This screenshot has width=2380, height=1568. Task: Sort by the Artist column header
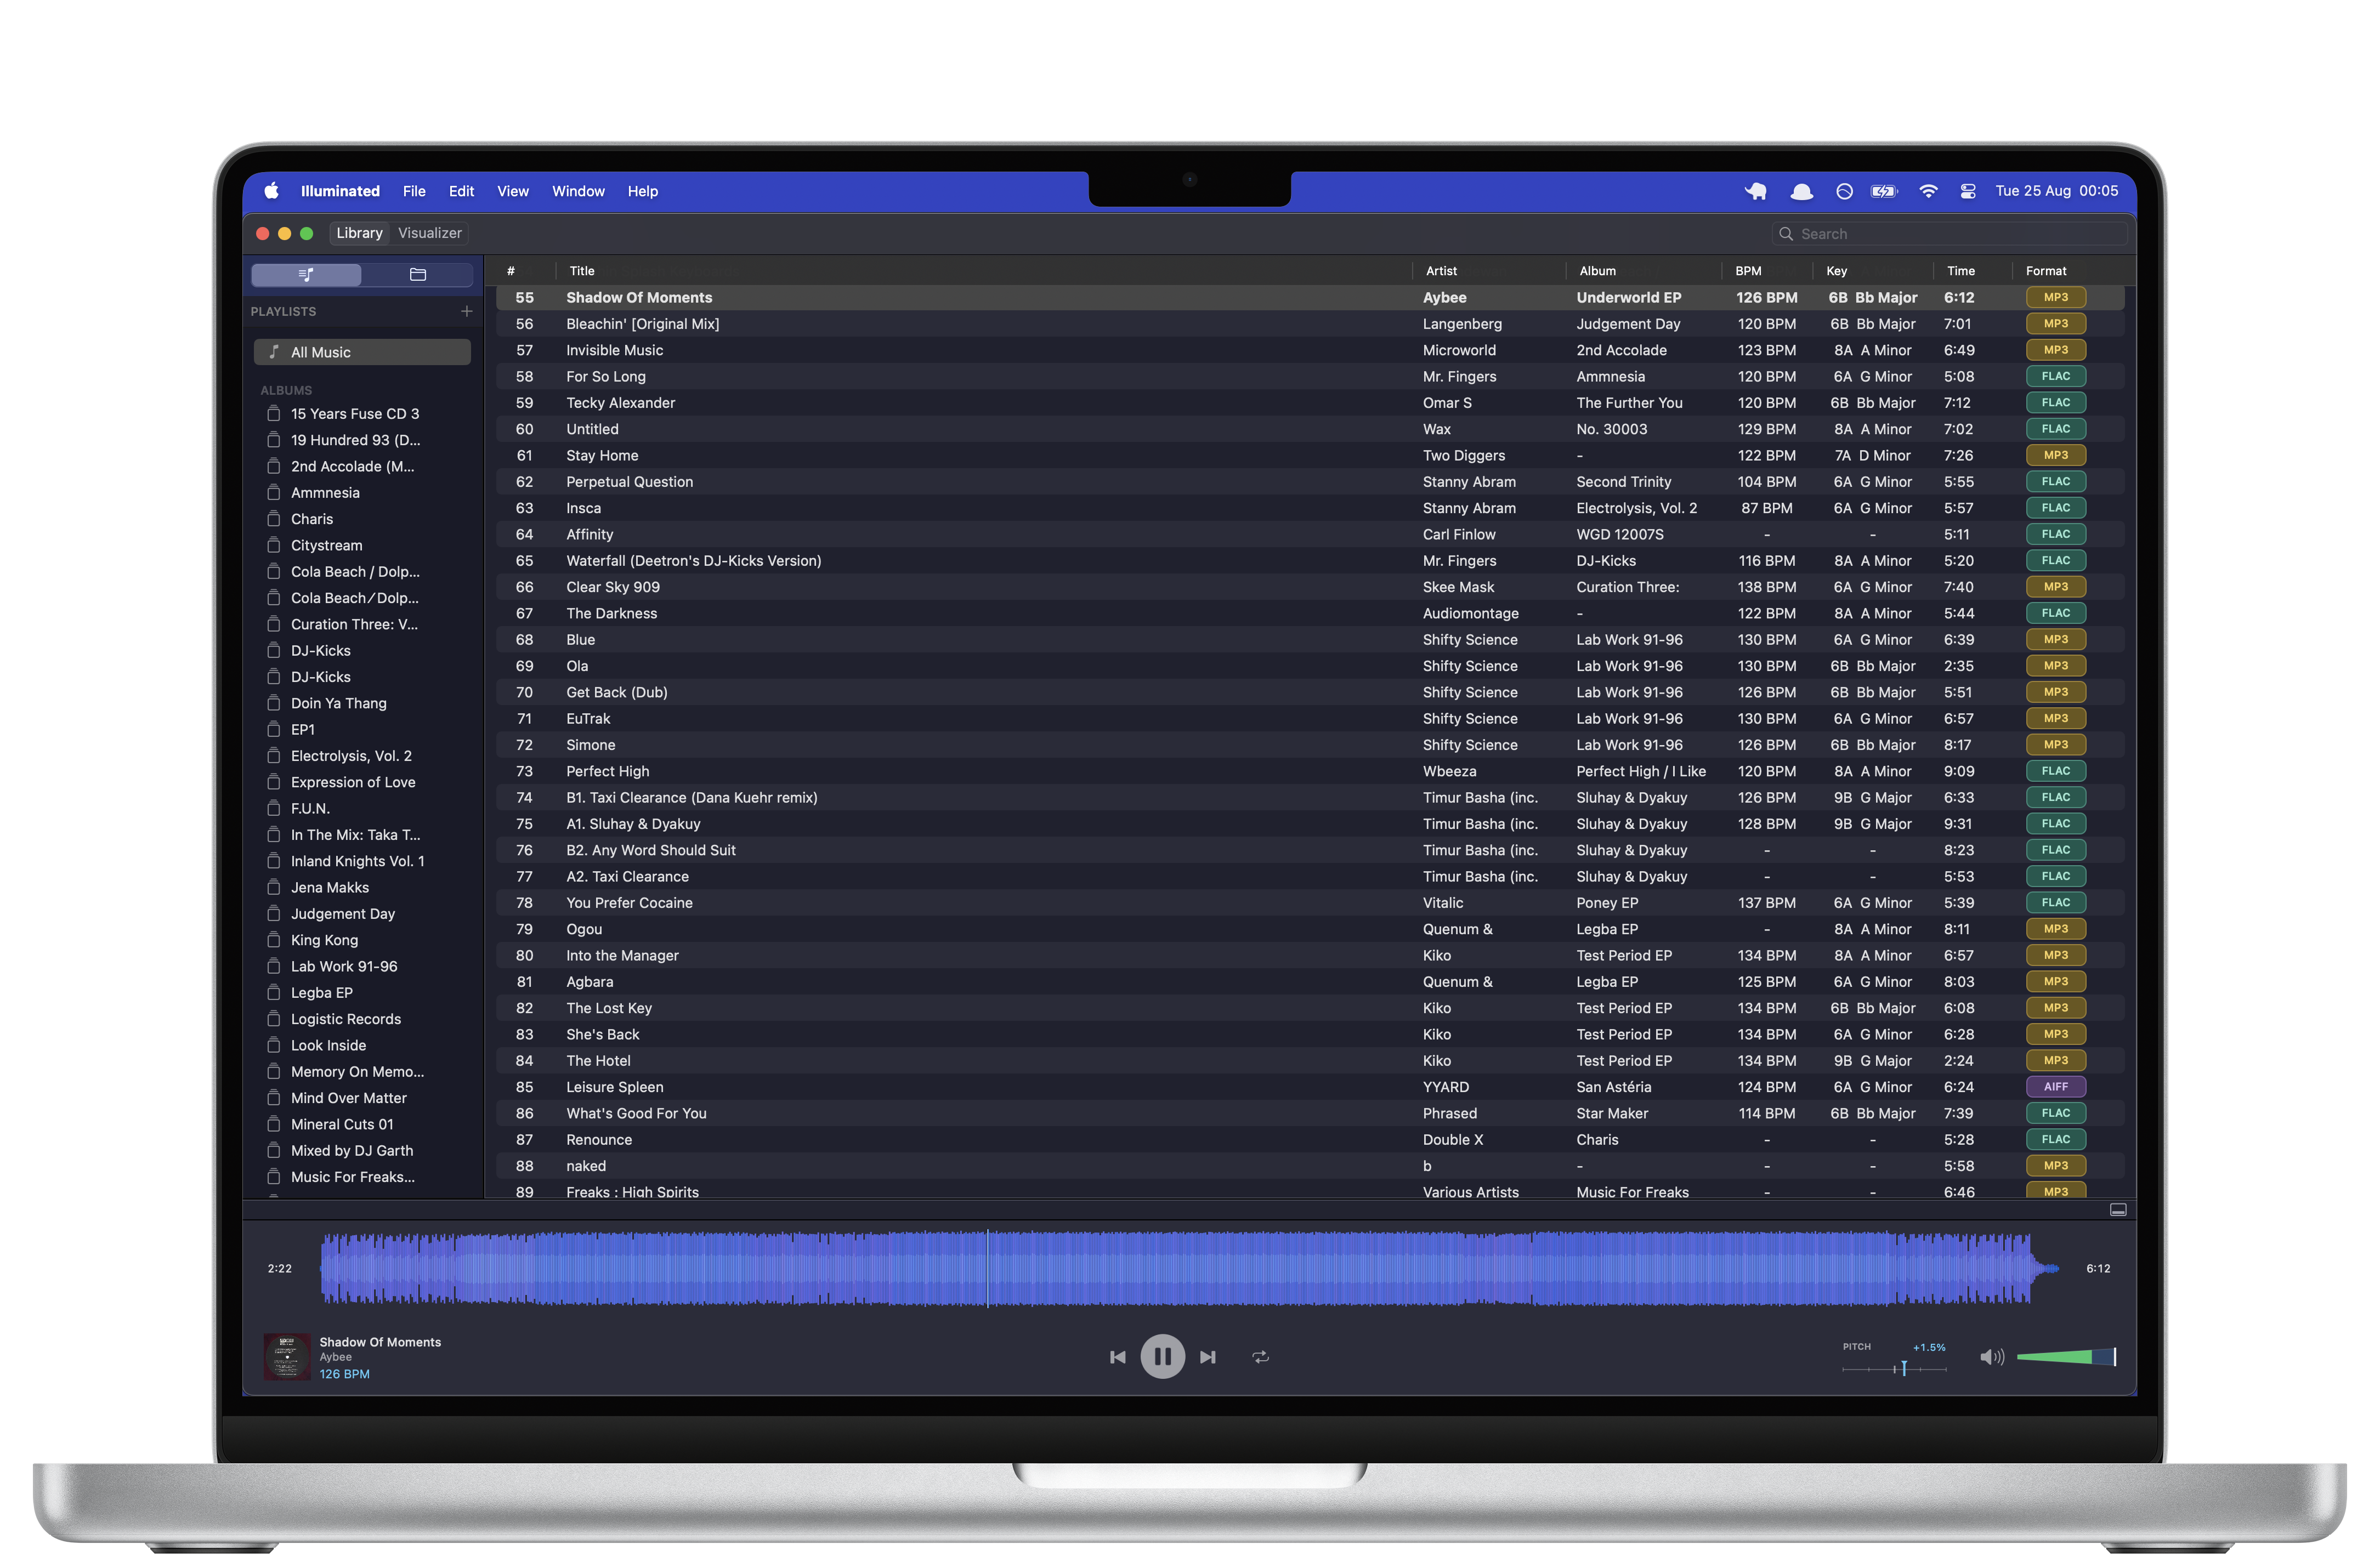(x=1441, y=271)
